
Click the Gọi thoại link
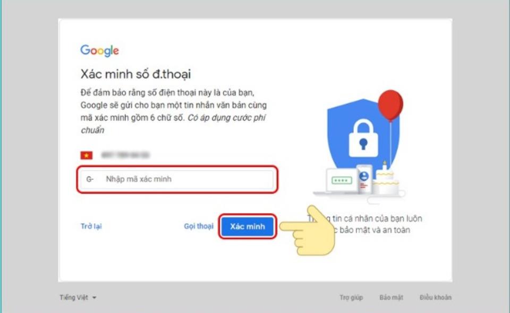199,227
